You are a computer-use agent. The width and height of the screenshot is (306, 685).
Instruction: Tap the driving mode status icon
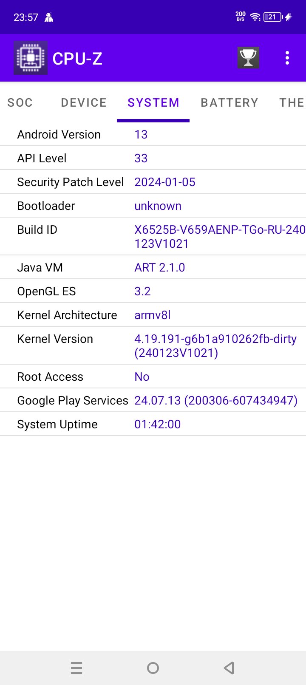coord(49,17)
